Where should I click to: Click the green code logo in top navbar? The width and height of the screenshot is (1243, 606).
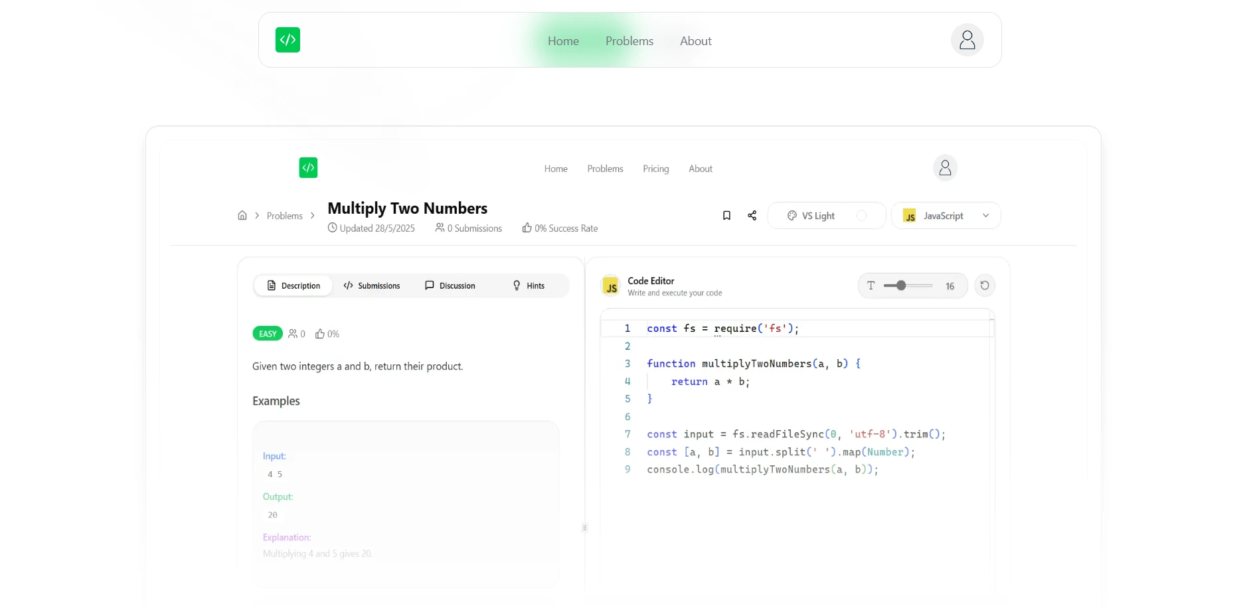(288, 40)
